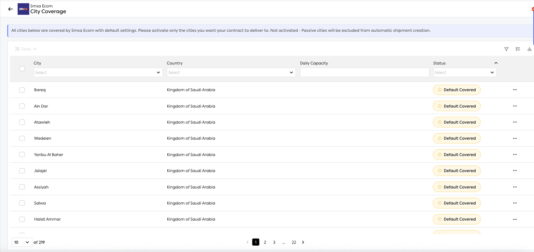Image resolution: width=534 pixels, height=252 pixels.
Task: Open the Country filter Select dropdown
Action: pyautogui.click(x=231, y=72)
